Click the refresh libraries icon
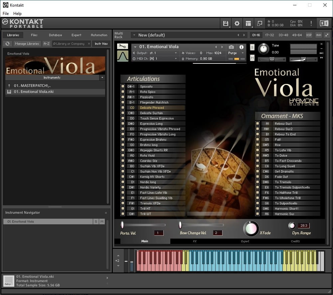 point(8,43)
